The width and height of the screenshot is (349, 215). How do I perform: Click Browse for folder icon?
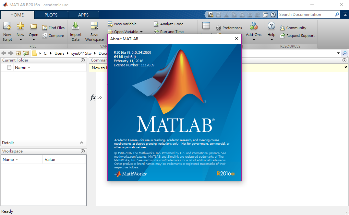click(x=26, y=53)
